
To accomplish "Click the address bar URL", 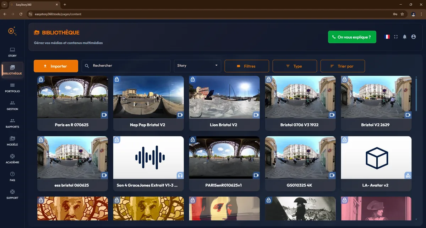I will (x=58, y=14).
